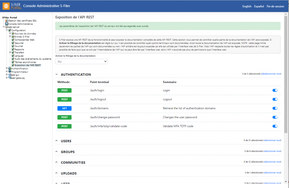Expand the Authentification tree node

coord(7,68)
